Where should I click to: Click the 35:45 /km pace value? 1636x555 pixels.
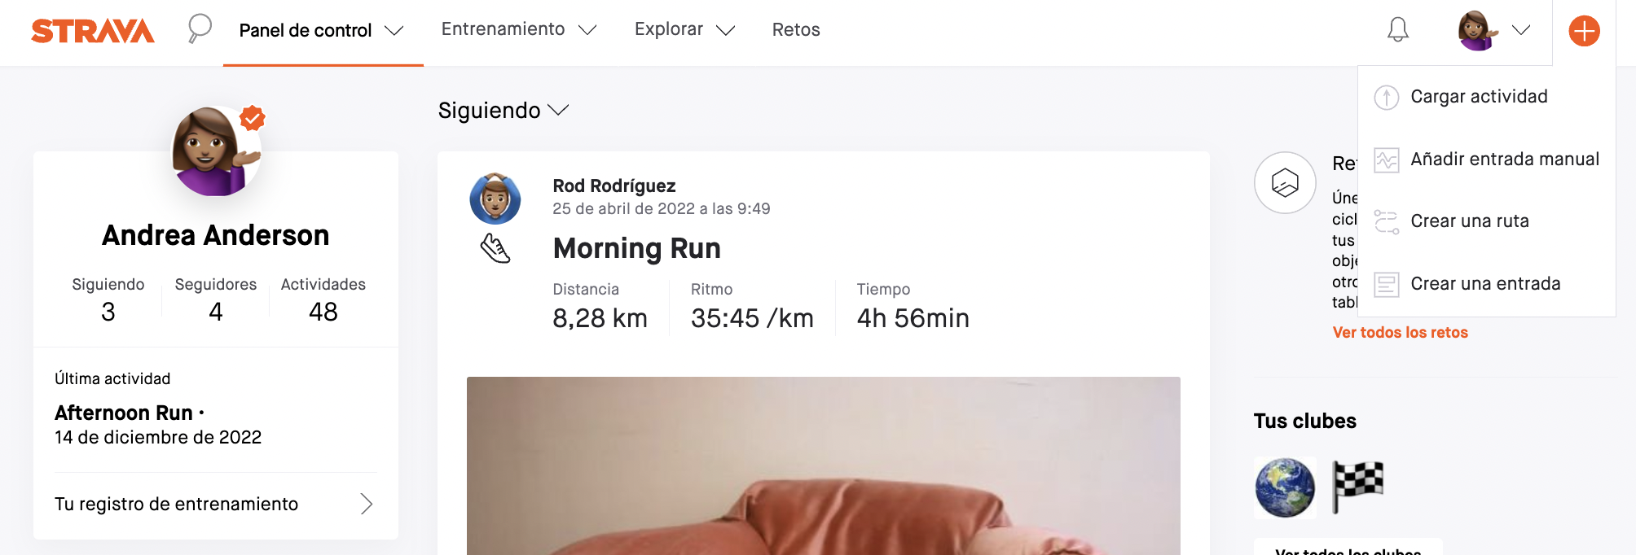click(752, 319)
